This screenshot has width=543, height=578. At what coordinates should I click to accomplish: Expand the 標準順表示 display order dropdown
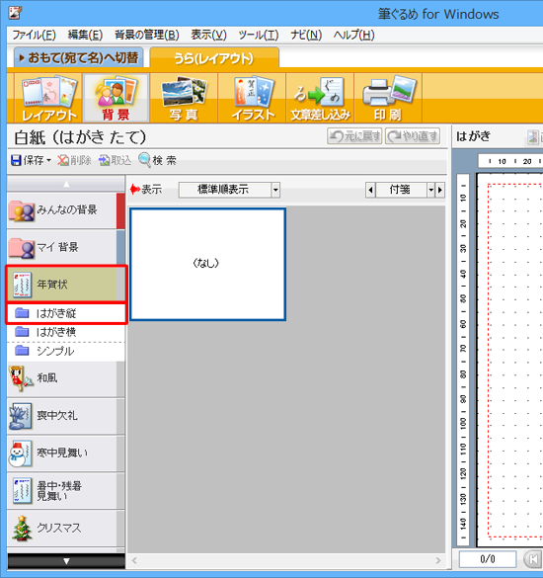click(275, 190)
